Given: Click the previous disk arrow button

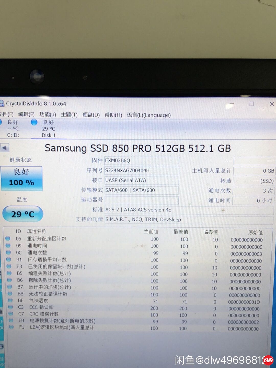Looking at the screenshot, I should point(5,147).
